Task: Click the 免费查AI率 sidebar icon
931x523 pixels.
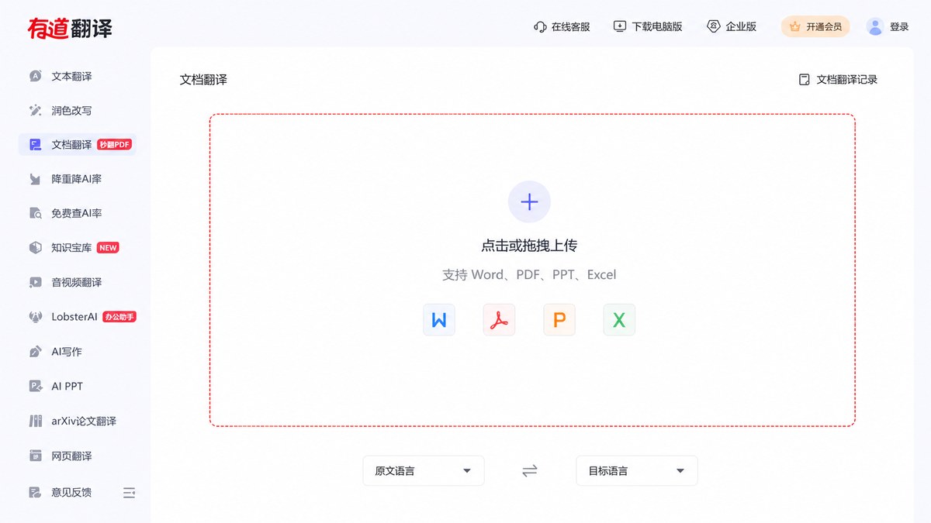Action: click(36, 213)
